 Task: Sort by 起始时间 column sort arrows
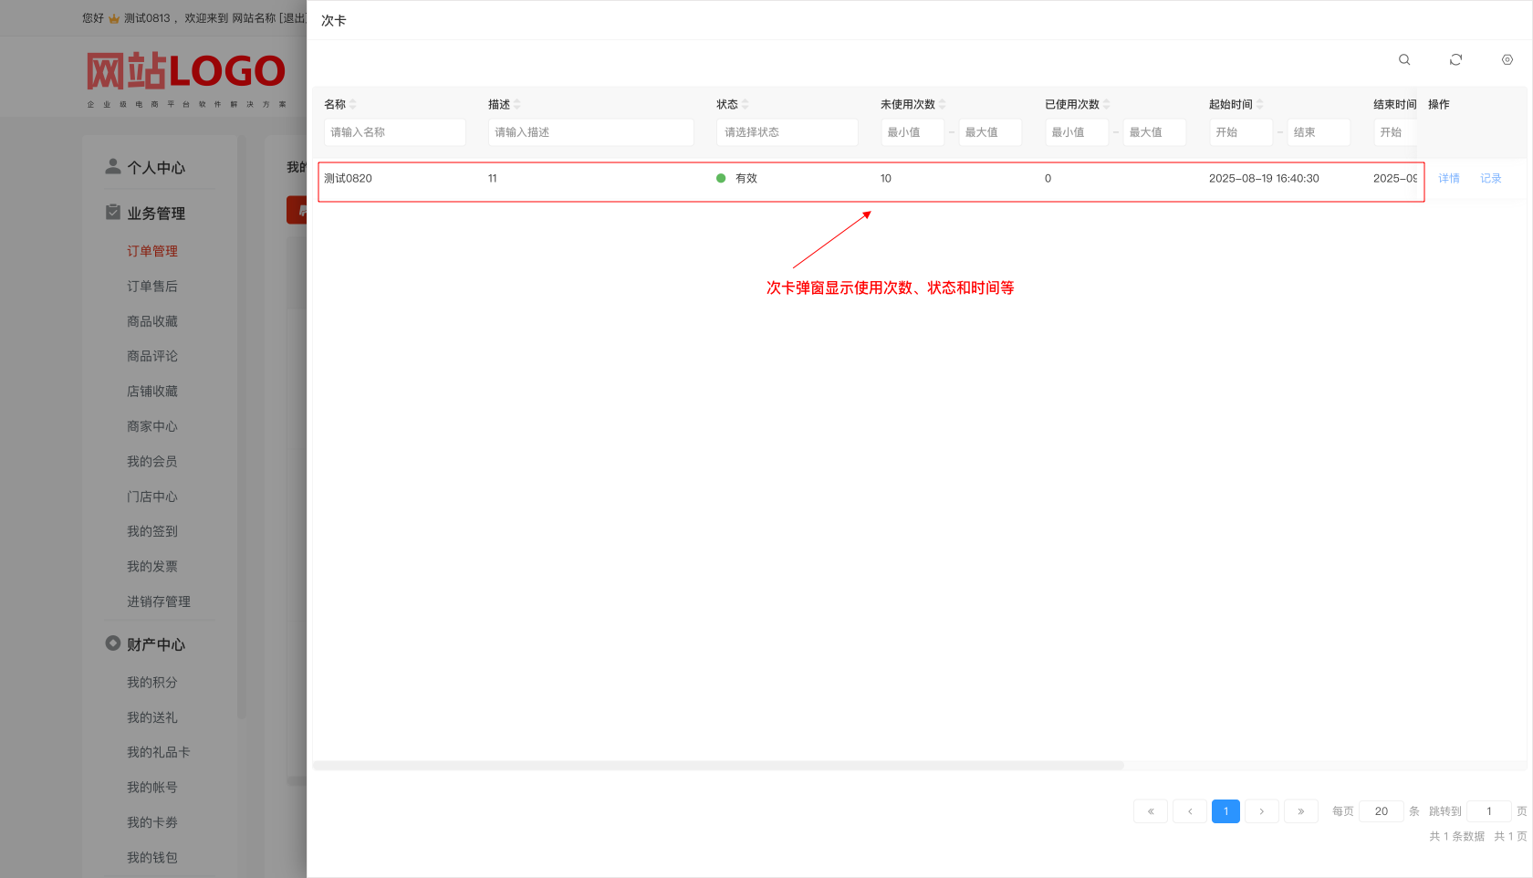coord(1259,104)
